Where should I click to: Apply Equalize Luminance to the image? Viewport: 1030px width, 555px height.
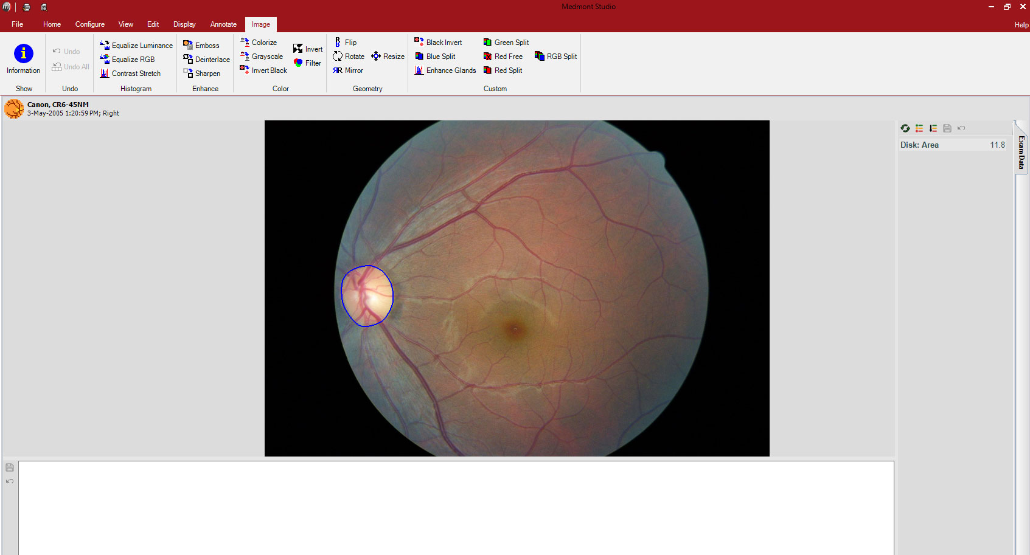point(136,46)
